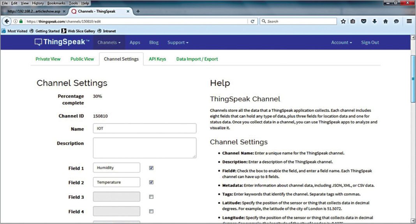
Task: Switch to the API Keys tab
Action: 157,59
